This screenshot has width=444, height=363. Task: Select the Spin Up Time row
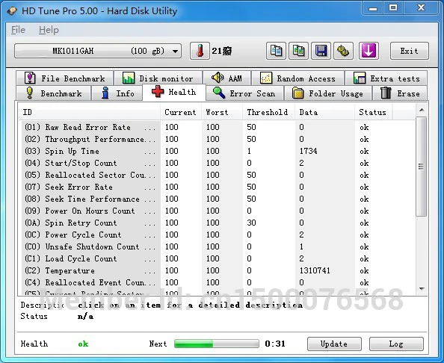click(218, 151)
